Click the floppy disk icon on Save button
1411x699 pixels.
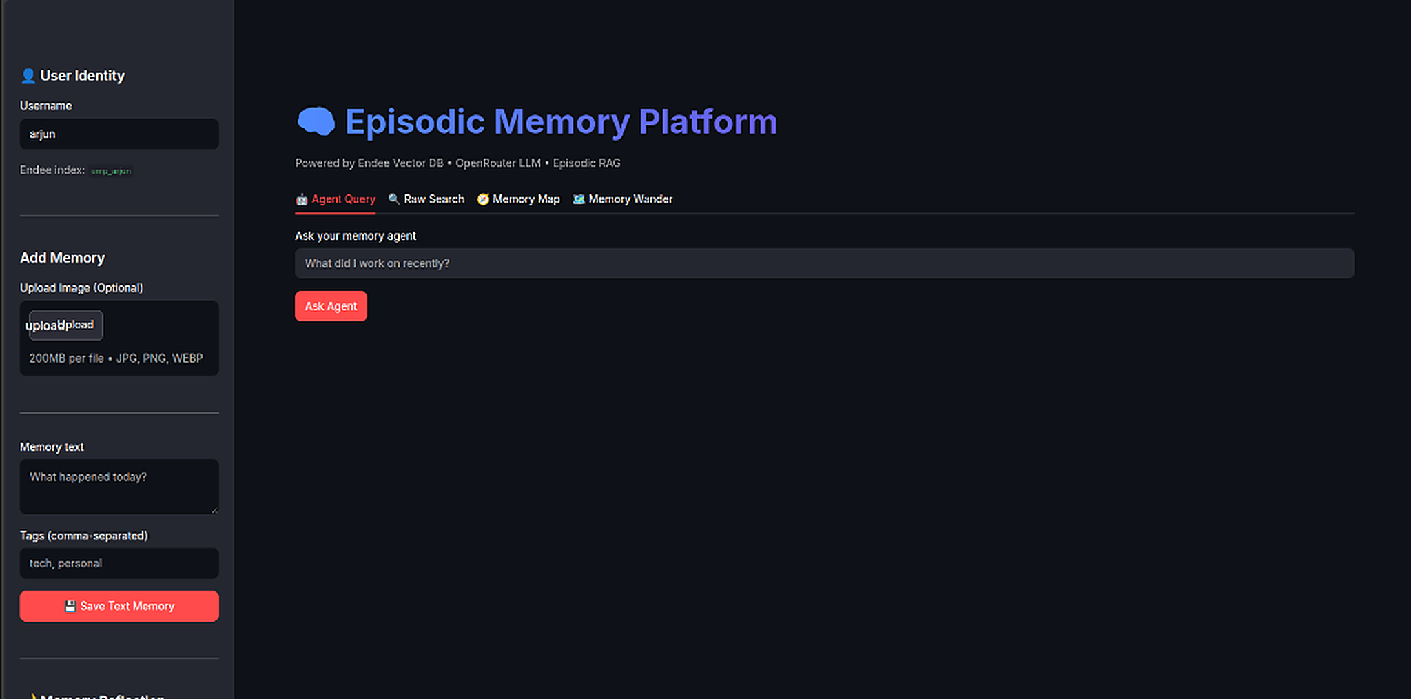(70, 606)
